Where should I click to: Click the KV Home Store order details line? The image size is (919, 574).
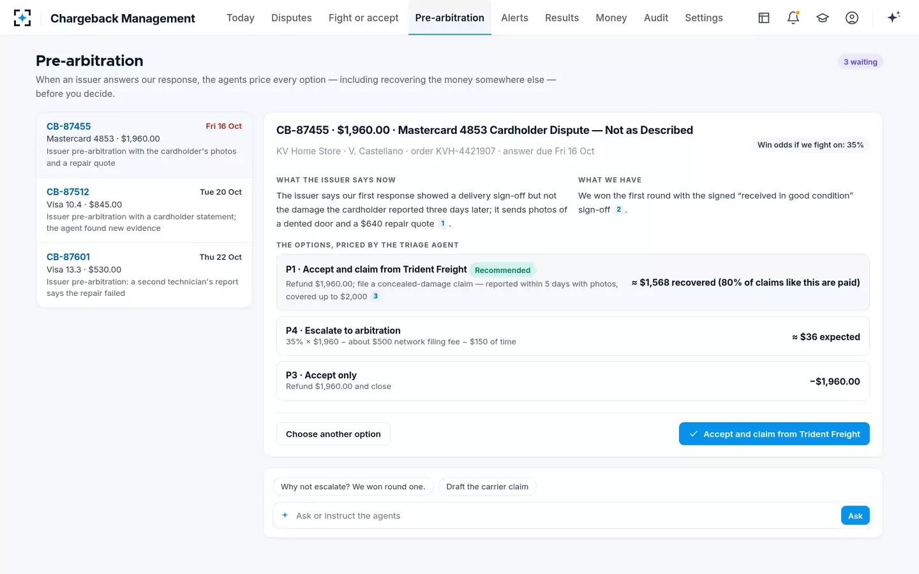pos(435,151)
